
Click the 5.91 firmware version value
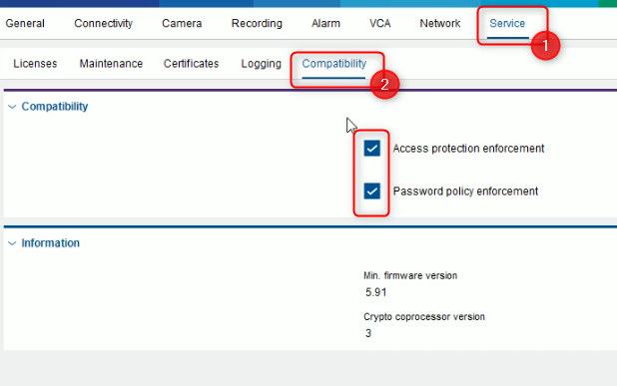click(x=375, y=292)
